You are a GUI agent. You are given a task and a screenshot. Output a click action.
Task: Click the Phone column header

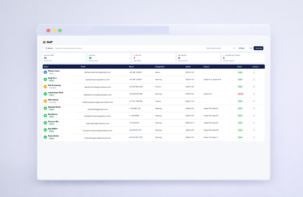click(132, 67)
